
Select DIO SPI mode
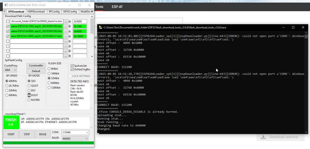click(29, 91)
